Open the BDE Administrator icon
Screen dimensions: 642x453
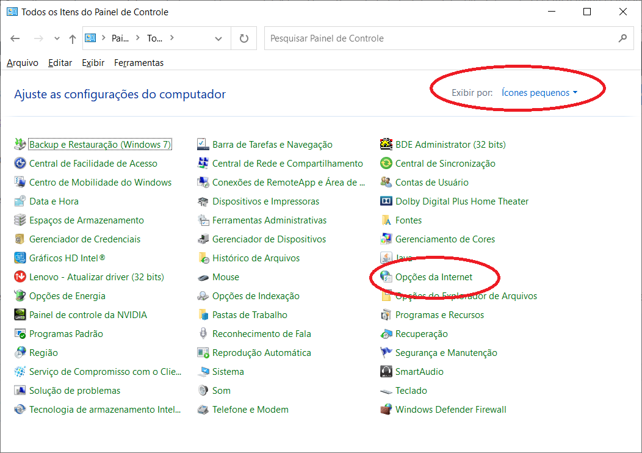coord(386,144)
